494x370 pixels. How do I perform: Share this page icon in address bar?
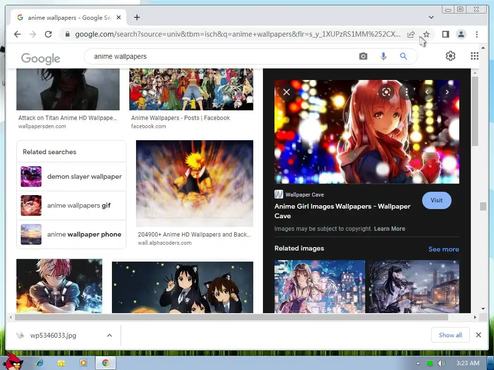tap(411, 34)
